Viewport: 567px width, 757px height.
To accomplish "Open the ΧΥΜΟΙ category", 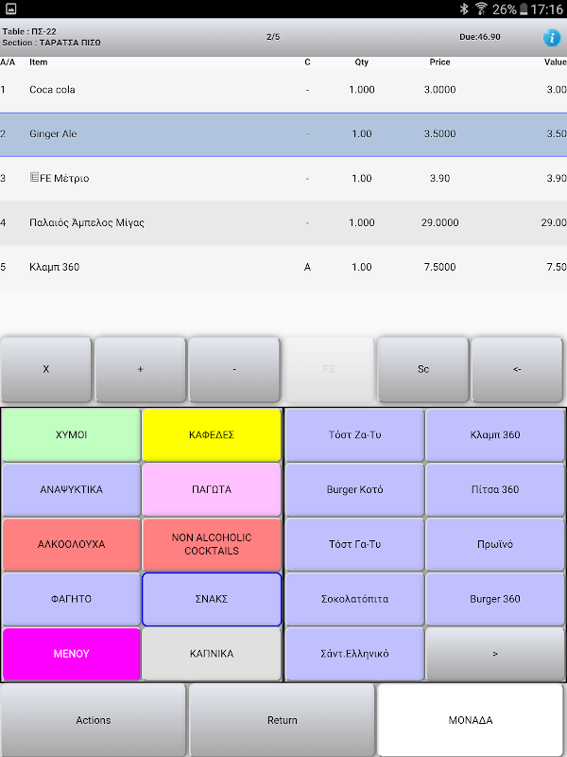I will 72,435.
